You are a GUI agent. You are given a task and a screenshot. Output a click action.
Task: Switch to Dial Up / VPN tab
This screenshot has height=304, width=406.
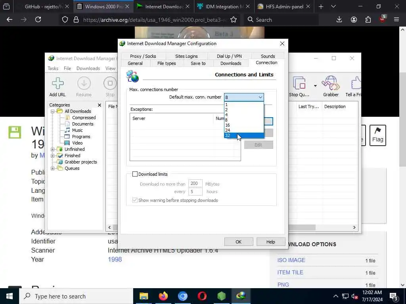pos(229,56)
